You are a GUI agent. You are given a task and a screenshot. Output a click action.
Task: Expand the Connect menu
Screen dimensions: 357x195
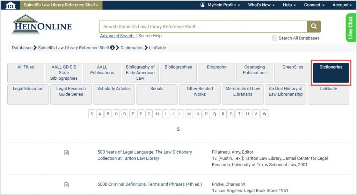[314, 5]
